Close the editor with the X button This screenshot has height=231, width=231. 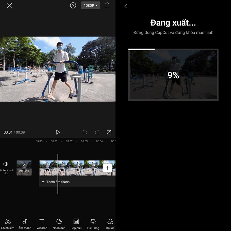(x=10, y=5)
